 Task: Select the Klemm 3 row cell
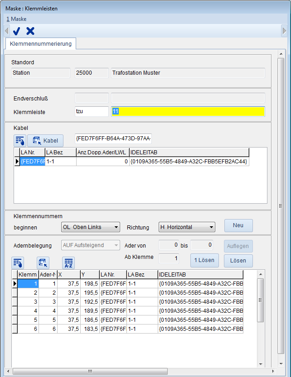[x=28, y=302]
